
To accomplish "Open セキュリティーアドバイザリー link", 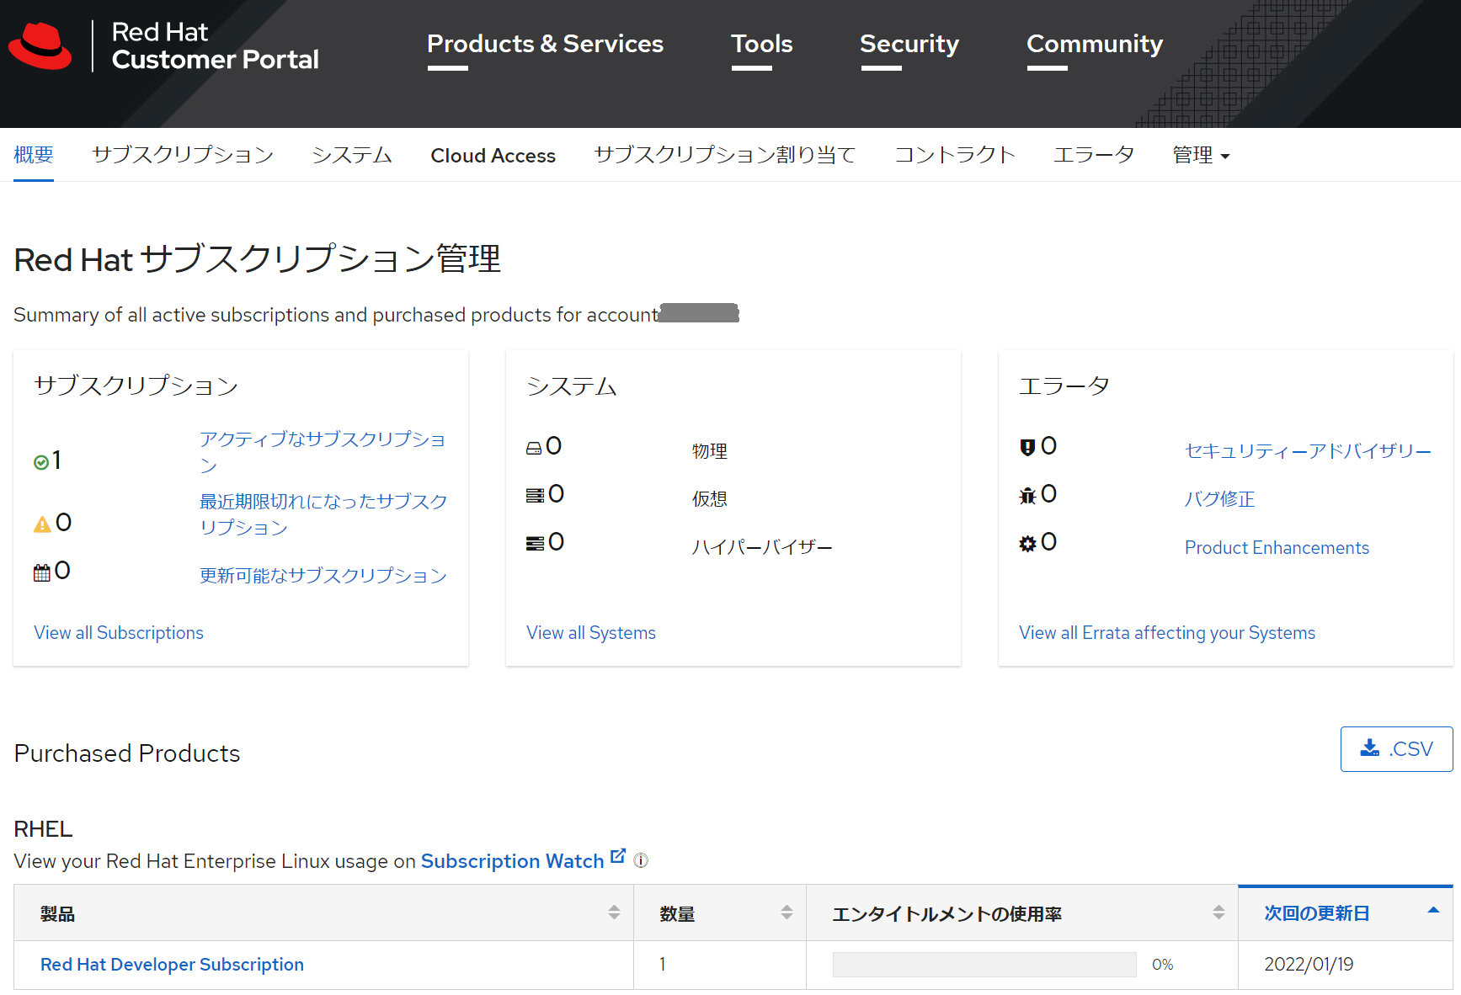I will [x=1309, y=451].
